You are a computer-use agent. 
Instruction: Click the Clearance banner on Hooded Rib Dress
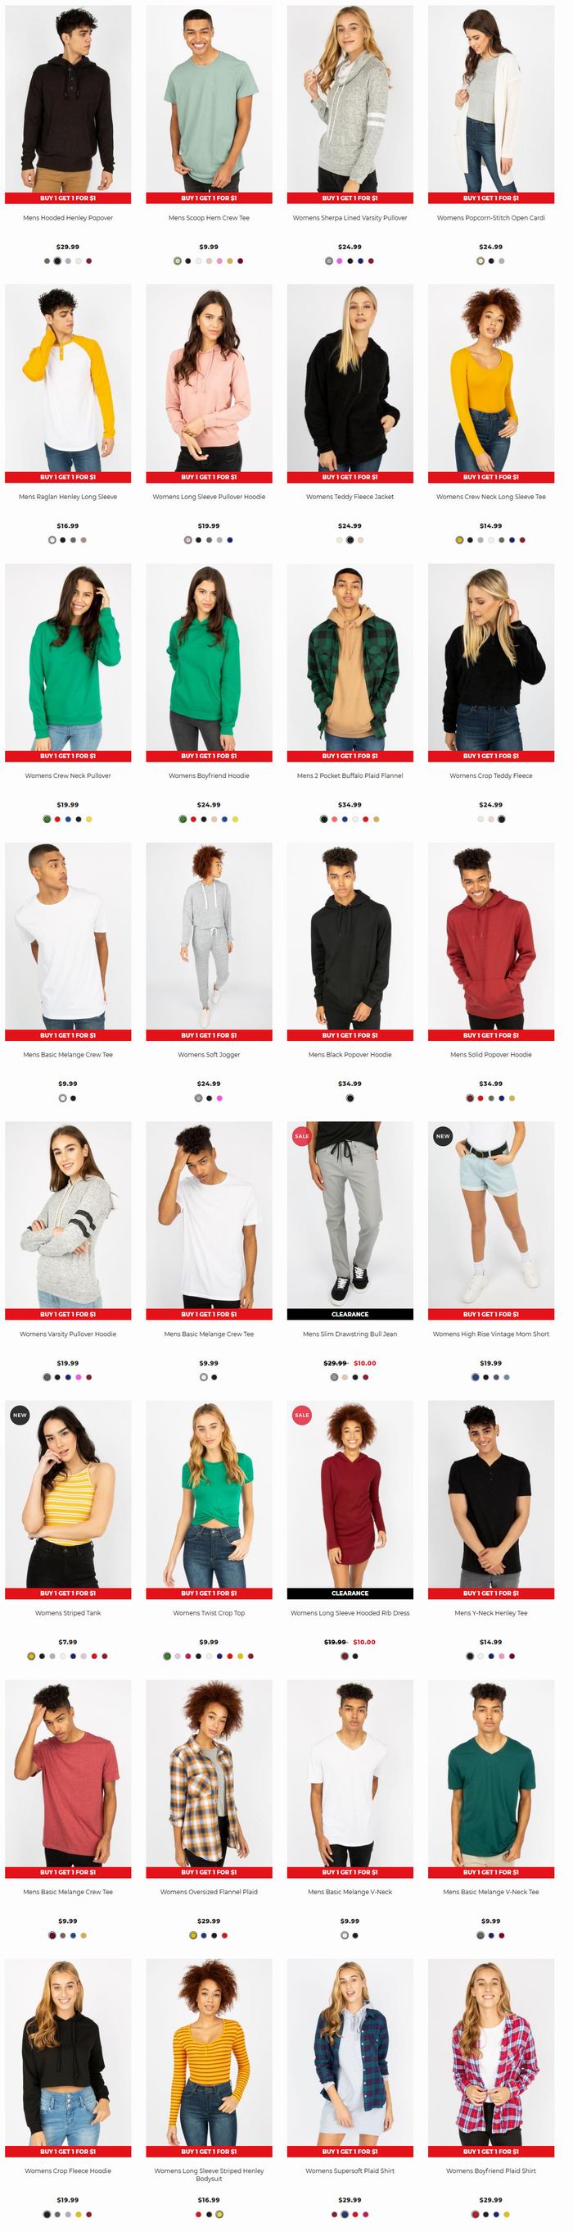[350, 1593]
